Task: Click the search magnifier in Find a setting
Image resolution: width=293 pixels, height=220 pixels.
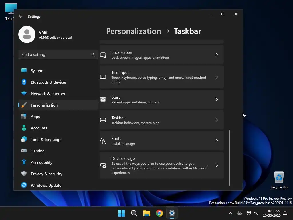Action: [93, 54]
